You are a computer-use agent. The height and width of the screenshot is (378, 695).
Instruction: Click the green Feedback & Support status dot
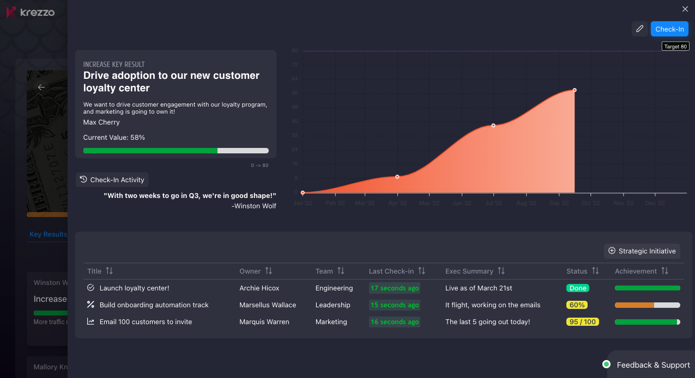point(606,364)
